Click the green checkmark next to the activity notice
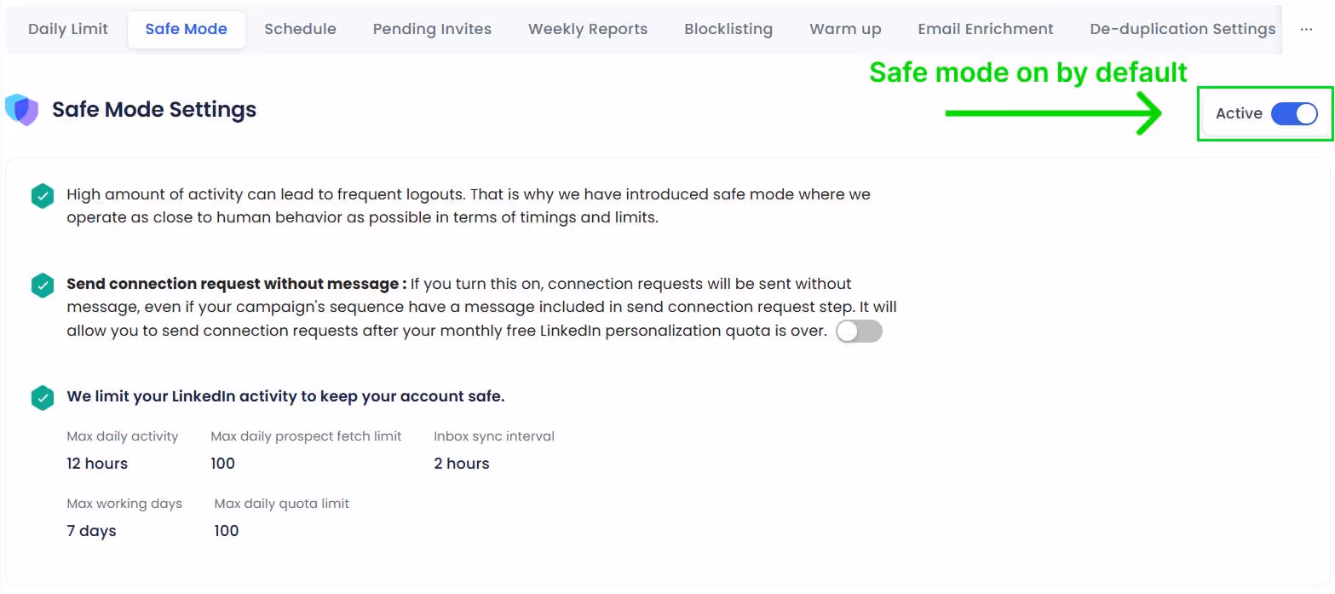Screen dimensions: 1335x594 point(42,196)
